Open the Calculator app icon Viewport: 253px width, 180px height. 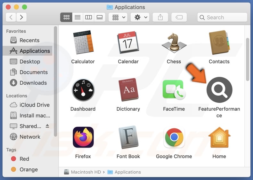pyautogui.click(x=83, y=42)
